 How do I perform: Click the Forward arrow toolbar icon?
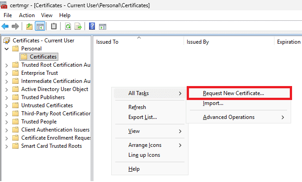pyautogui.click(x=15, y=27)
